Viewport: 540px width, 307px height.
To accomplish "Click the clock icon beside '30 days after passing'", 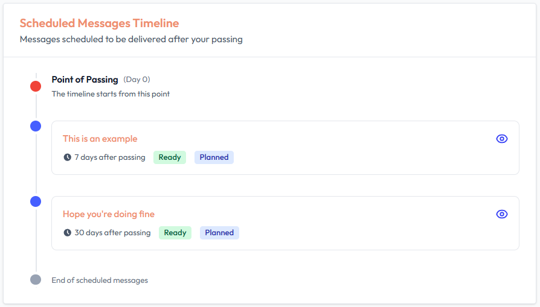I will click(x=67, y=233).
